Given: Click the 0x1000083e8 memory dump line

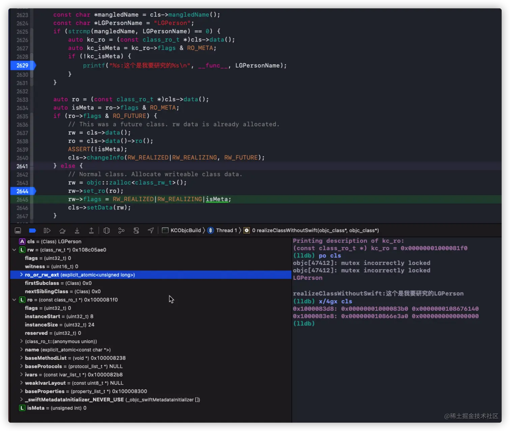Looking at the screenshot, I should point(386,316).
